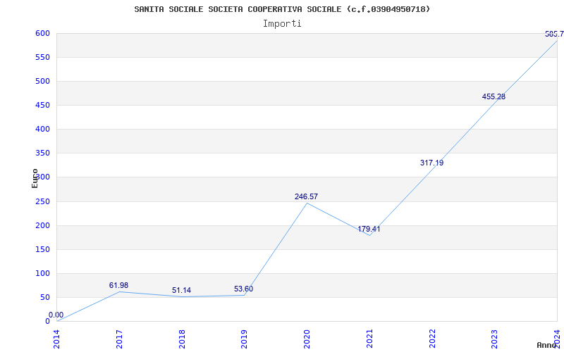Click the 246.57 data label
The width and height of the screenshot is (564, 352).
[x=306, y=196]
